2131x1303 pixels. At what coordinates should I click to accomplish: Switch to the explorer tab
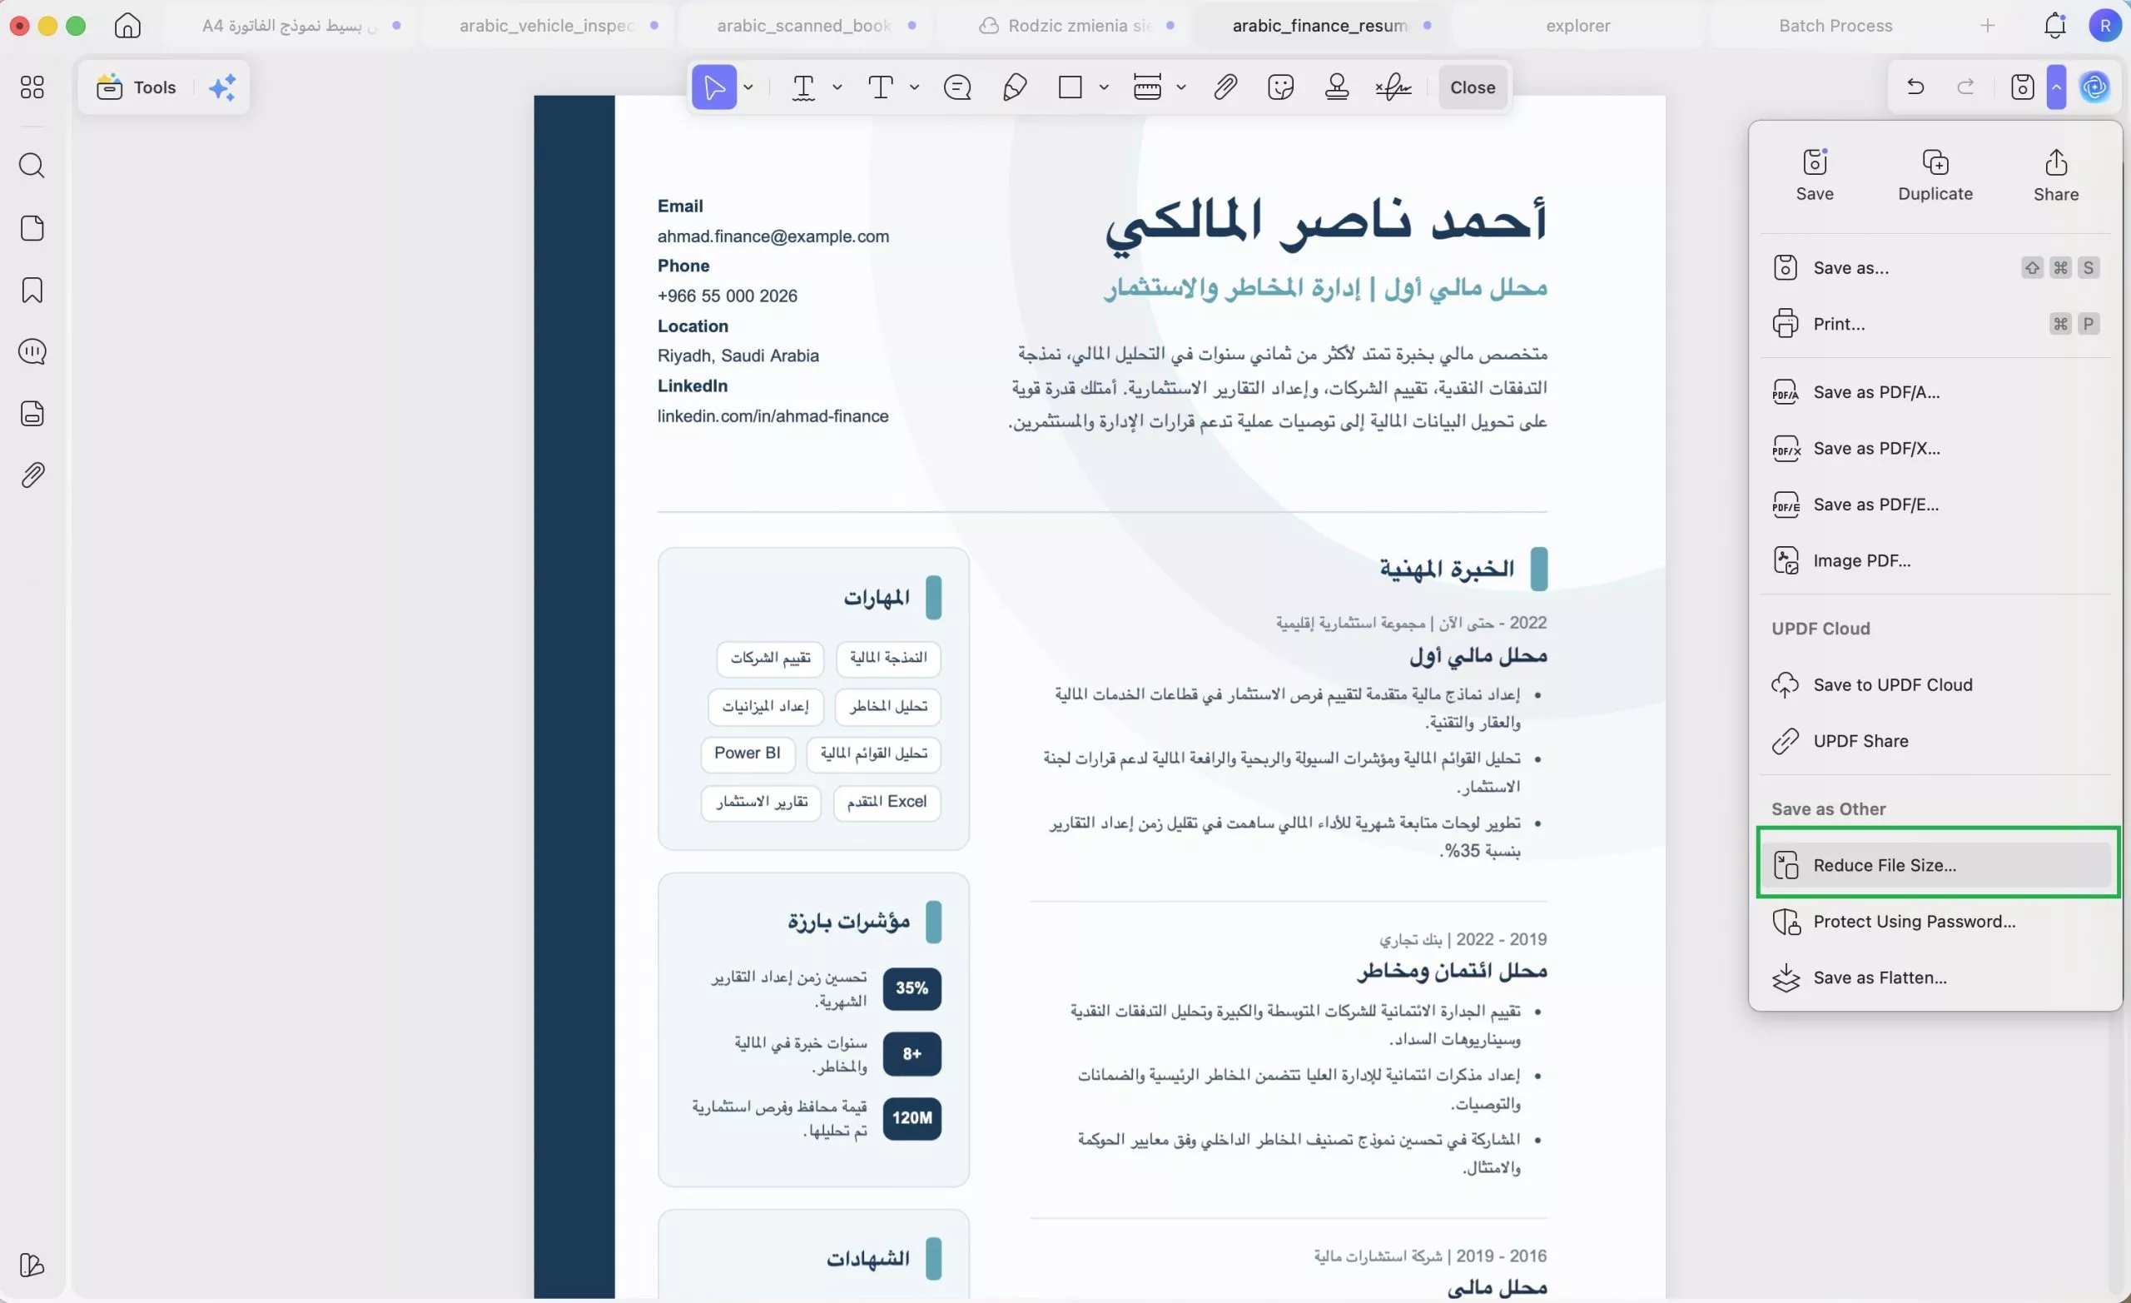(x=1577, y=25)
